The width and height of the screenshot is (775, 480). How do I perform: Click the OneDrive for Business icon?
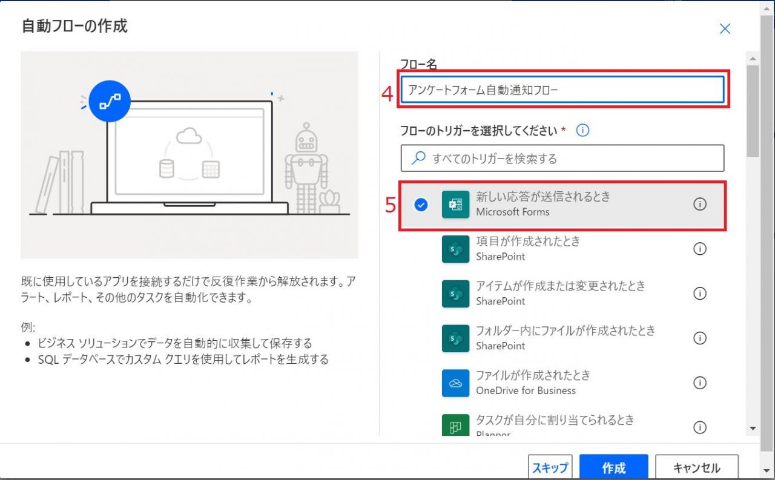pos(456,383)
